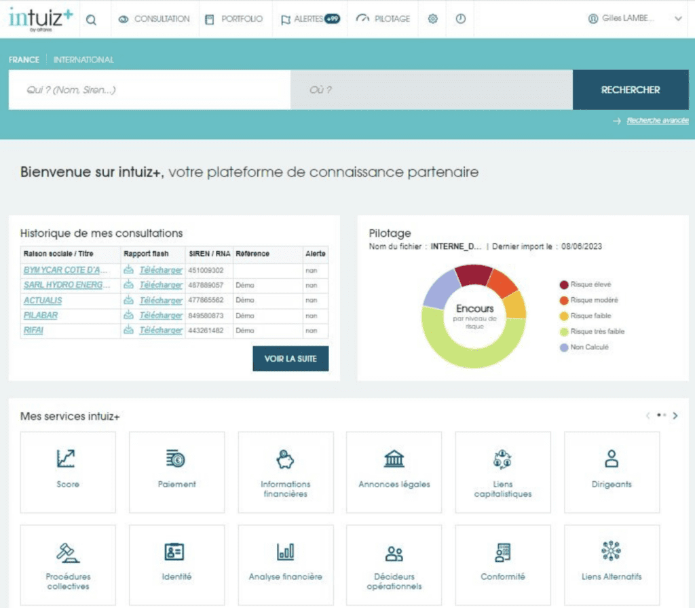The width and height of the screenshot is (695, 608).
Task: Click SIREN value 443261482
Action: click(x=206, y=330)
